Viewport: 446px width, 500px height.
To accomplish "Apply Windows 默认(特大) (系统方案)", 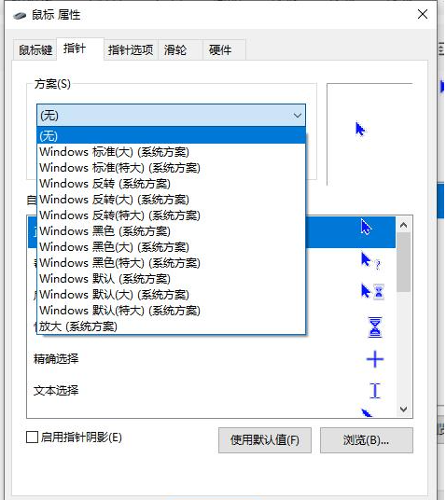I will click(171, 311).
